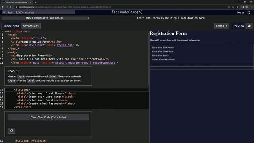Reload the page with the refresh icon
254x143 pixels.
pyautogui.click(x=12, y=7)
